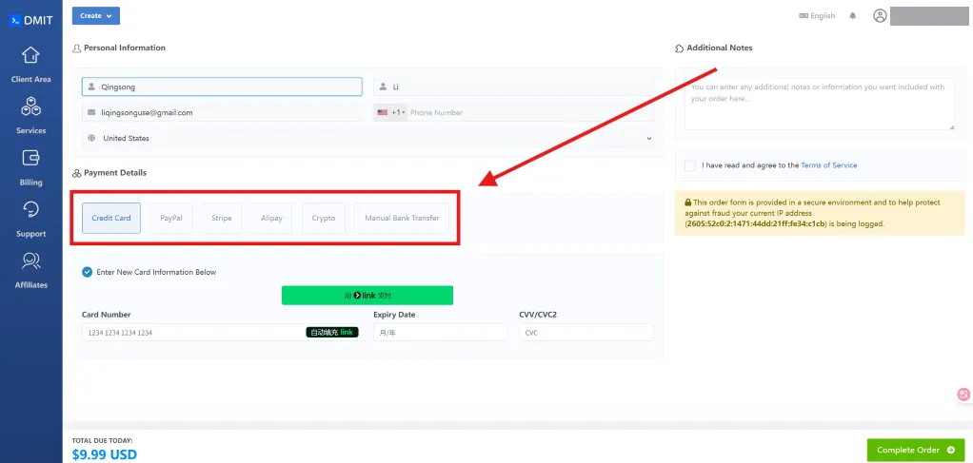Screen dimensions: 973x463
Task: Select Enter New Card Information option
Action: 87,272
